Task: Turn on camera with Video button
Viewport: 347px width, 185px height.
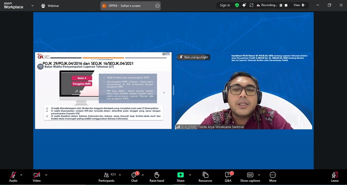Action: click(x=37, y=177)
